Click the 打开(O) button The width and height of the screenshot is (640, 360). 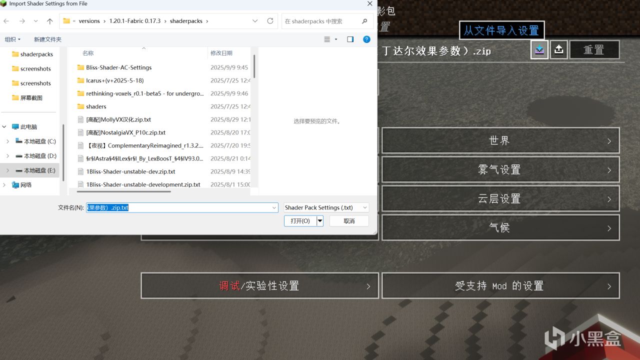click(300, 221)
